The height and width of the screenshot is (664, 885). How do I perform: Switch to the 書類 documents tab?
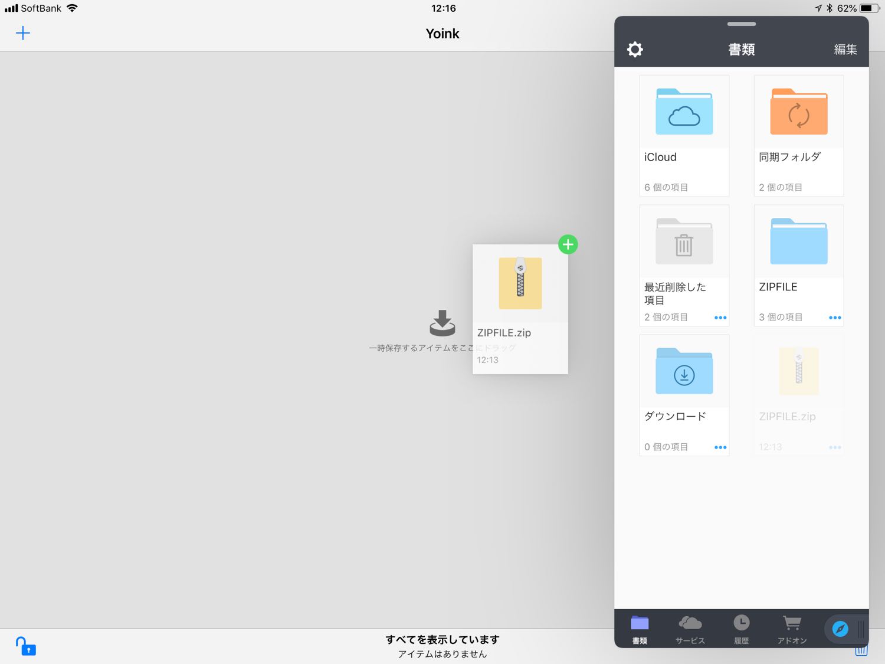[x=640, y=629]
